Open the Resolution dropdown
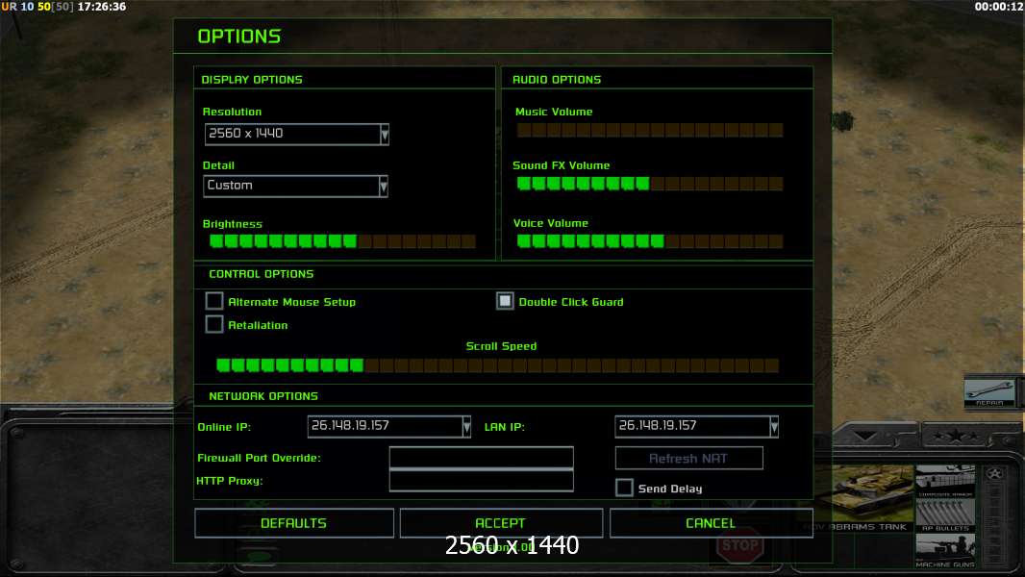 (x=297, y=134)
